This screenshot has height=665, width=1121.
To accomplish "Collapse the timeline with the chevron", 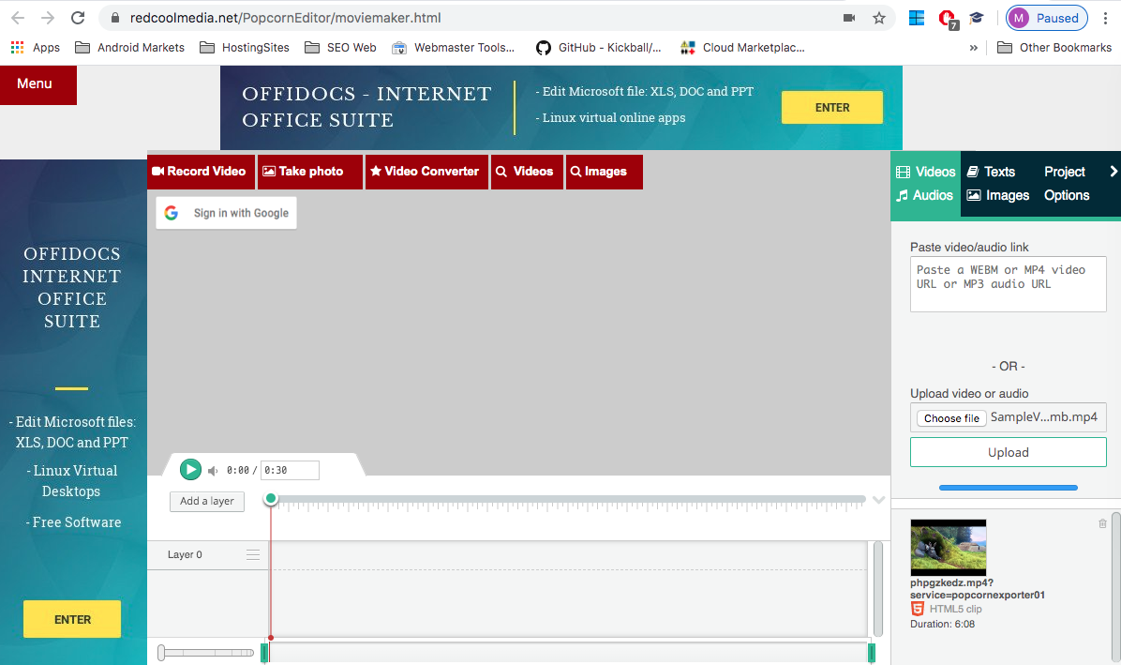I will coord(878,500).
